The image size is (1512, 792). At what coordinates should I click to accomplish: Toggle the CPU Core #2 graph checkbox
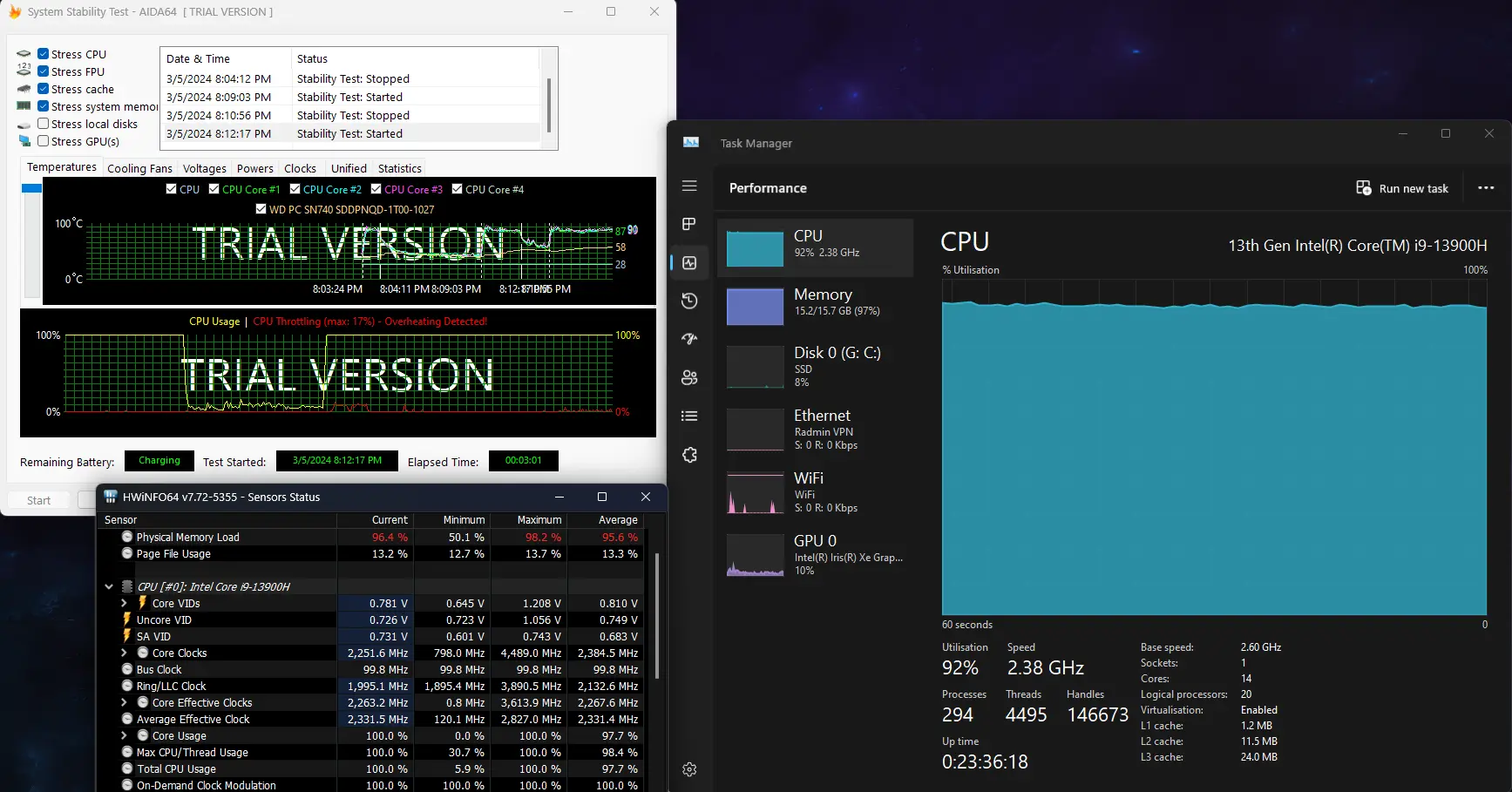coord(295,189)
